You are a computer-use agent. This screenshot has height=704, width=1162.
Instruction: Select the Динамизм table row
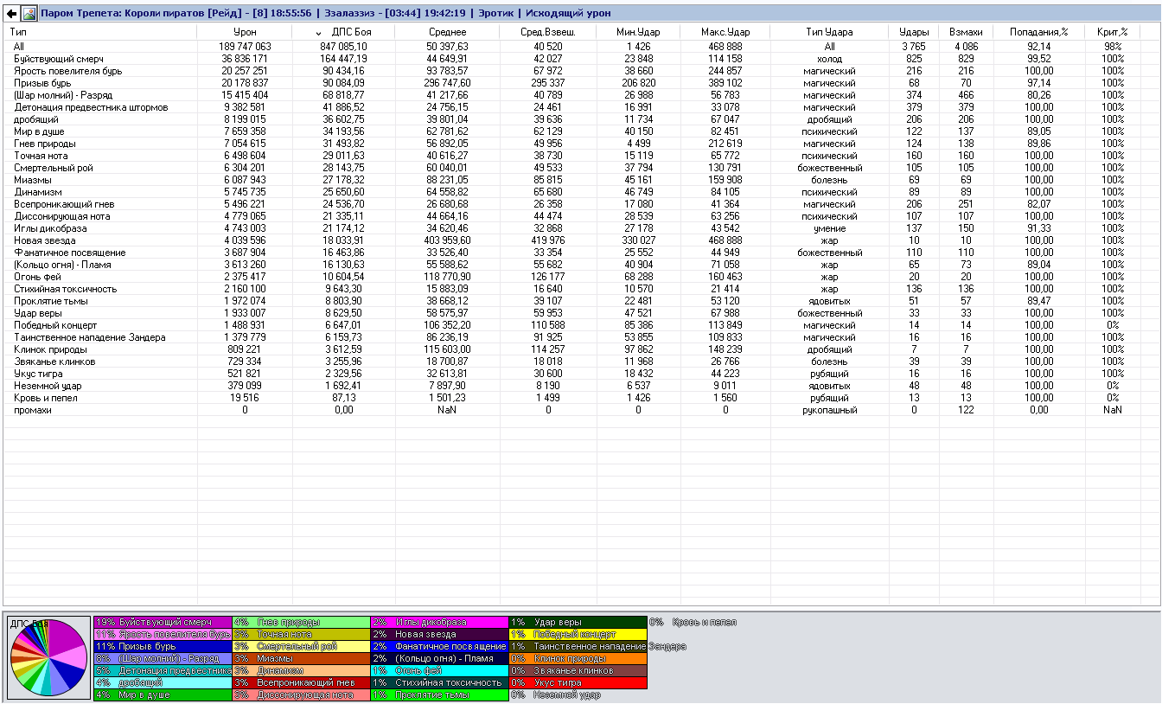pyautogui.click(x=581, y=192)
